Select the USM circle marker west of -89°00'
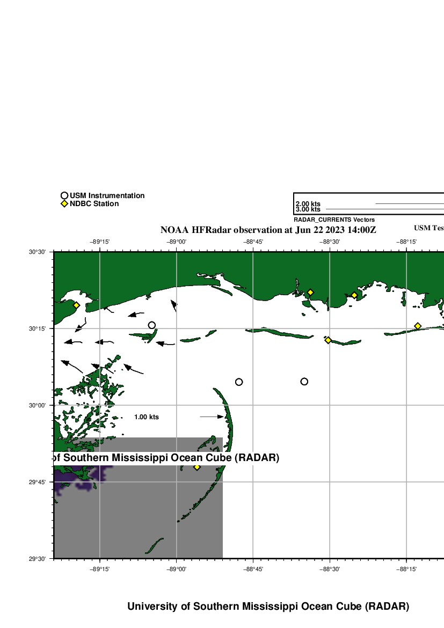 (152, 325)
